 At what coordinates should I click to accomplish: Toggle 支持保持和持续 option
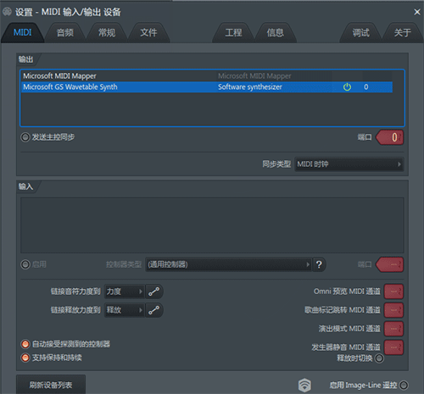[x=25, y=358]
